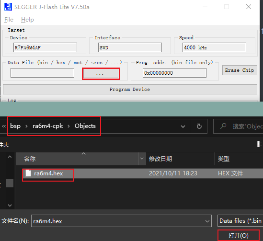Open the Data files type filter dropdown
The height and width of the screenshot is (241, 263).
[x=240, y=221]
